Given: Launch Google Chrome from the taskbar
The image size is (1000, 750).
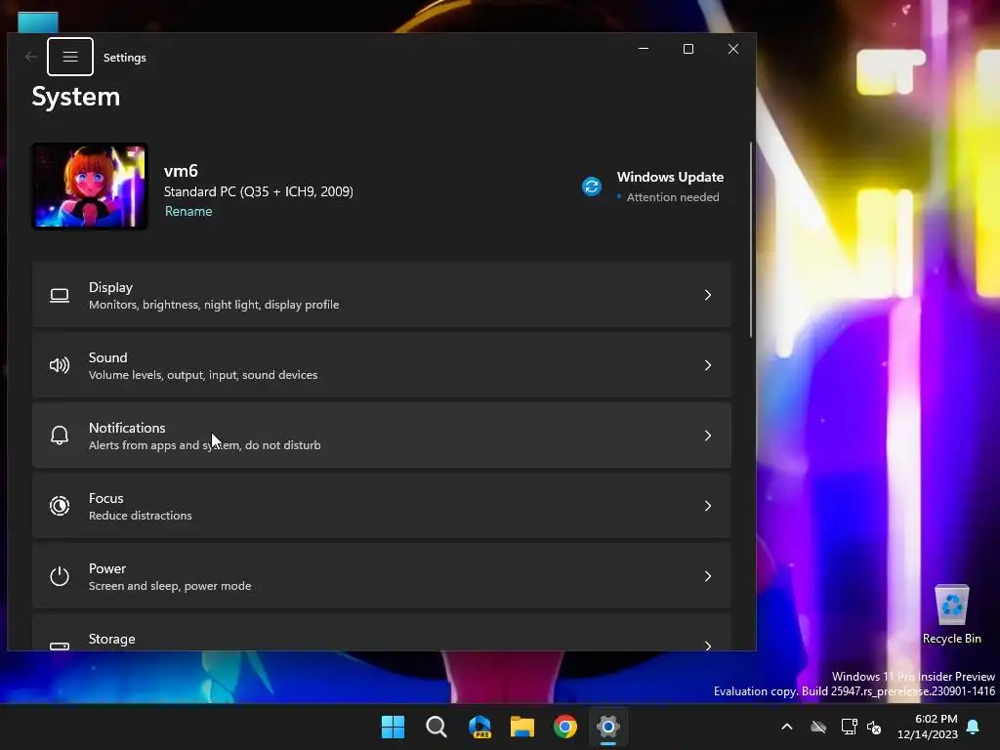Looking at the screenshot, I should 565,727.
